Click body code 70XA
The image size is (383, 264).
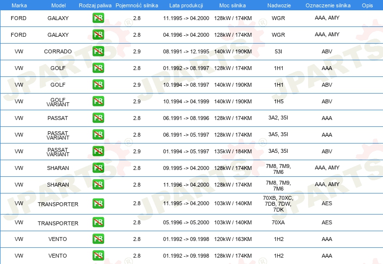coord(278,222)
